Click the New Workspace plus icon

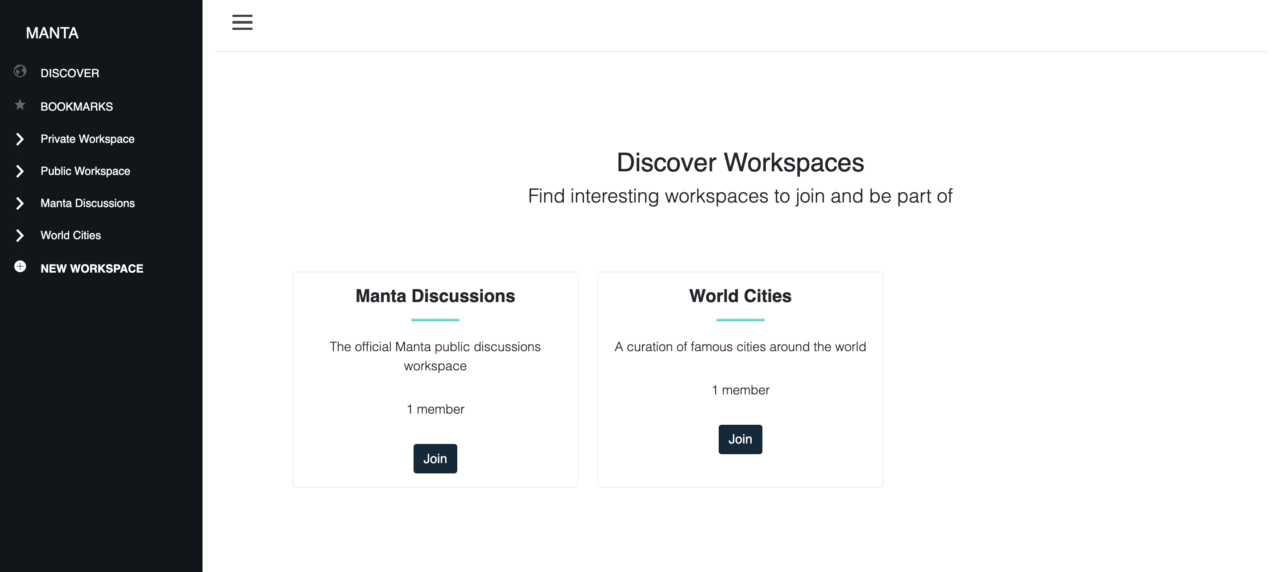tap(20, 267)
